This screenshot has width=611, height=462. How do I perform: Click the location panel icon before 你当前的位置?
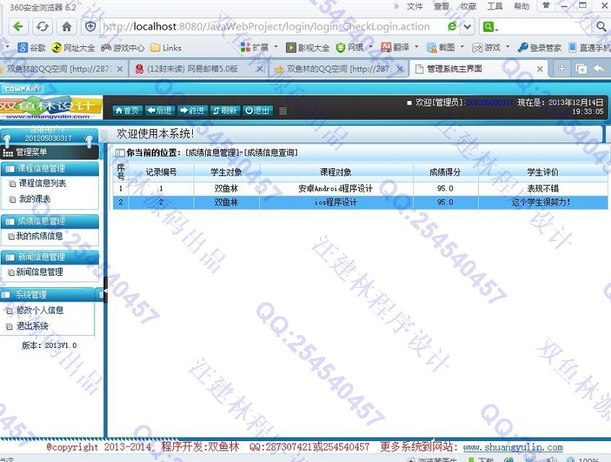pos(120,153)
